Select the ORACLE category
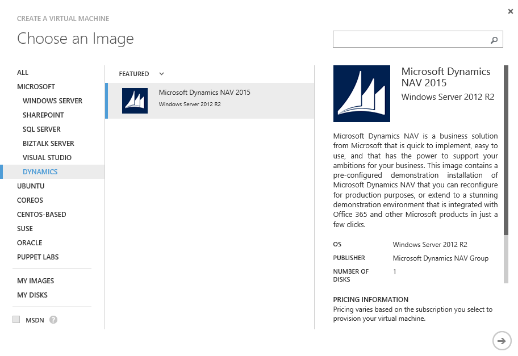518x356 pixels. 31,242
